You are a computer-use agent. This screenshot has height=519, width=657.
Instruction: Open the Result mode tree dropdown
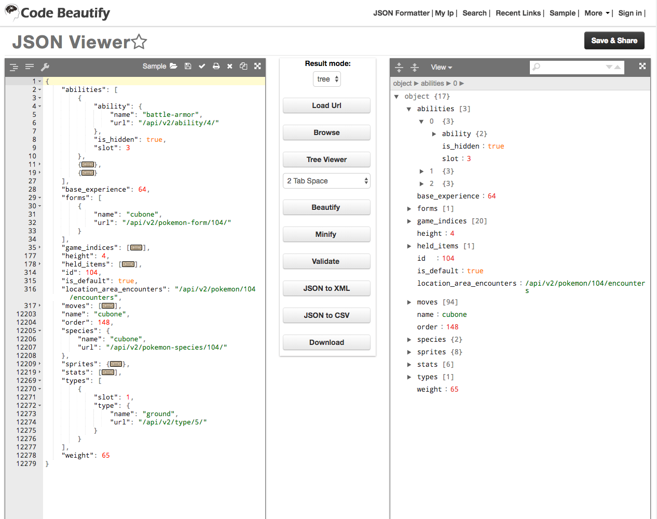(x=327, y=79)
